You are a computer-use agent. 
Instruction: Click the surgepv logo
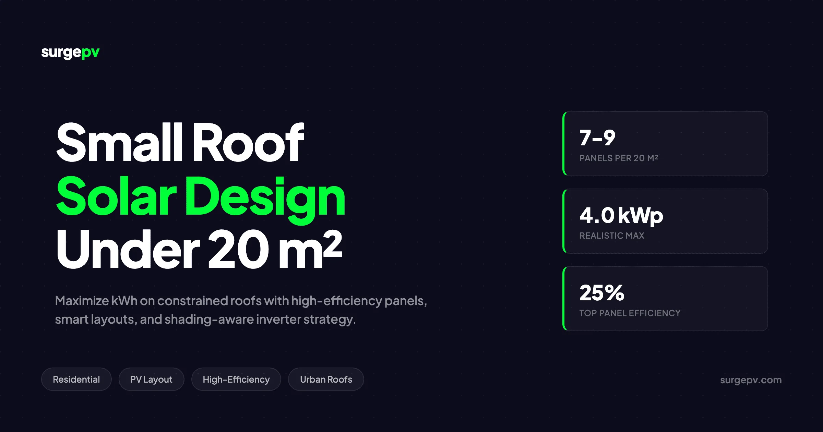point(70,53)
